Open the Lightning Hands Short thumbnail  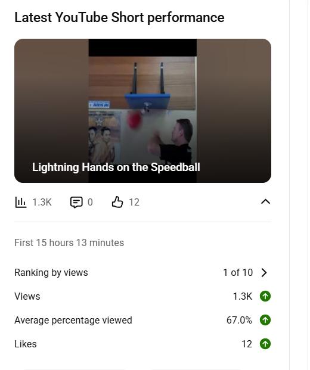tap(142, 111)
